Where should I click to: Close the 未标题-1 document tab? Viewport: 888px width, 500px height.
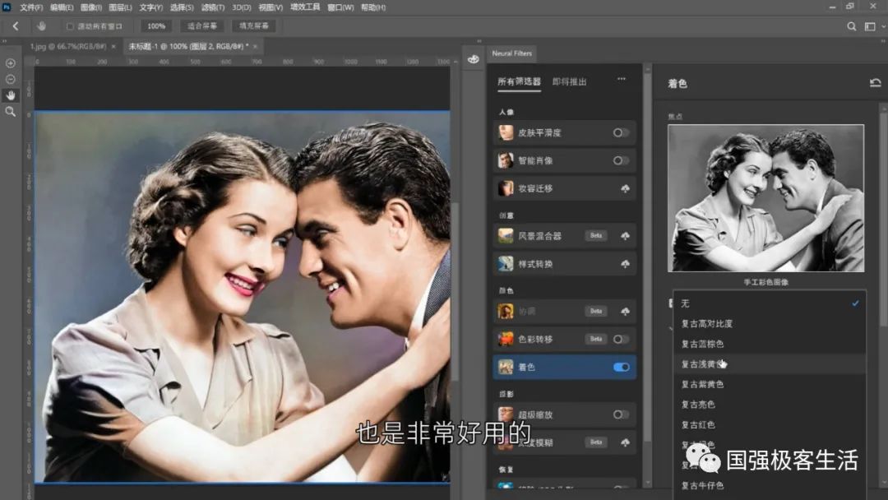click(256, 46)
